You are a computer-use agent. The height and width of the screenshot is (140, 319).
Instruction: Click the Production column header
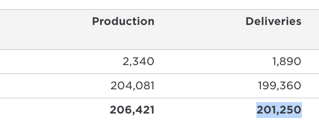[123, 21]
